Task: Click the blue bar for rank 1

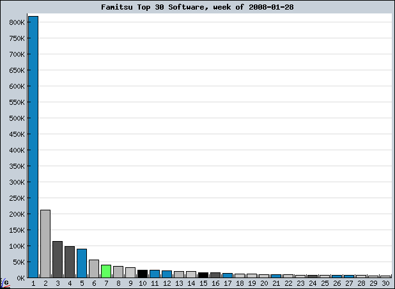Action: 33,147
